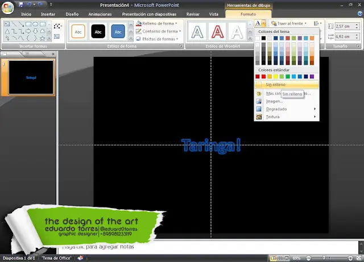Screen dimensions: 364x262
Task: Click the Imagen fill option icon
Action: [x=259, y=101]
